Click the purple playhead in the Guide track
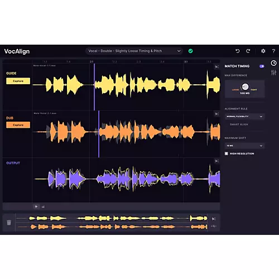This screenshot has width=279, height=279. 94,87
